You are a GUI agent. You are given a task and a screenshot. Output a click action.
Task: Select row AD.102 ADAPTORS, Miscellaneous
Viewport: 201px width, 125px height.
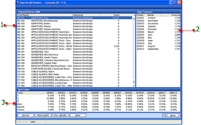pos(75,21)
